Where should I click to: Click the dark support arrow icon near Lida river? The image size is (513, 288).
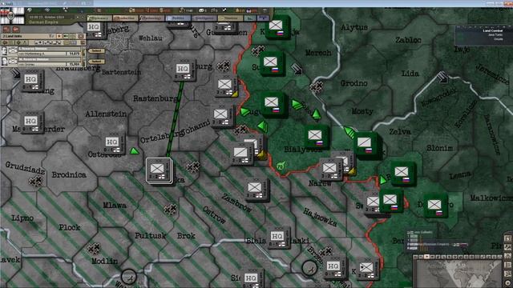(442, 77)
